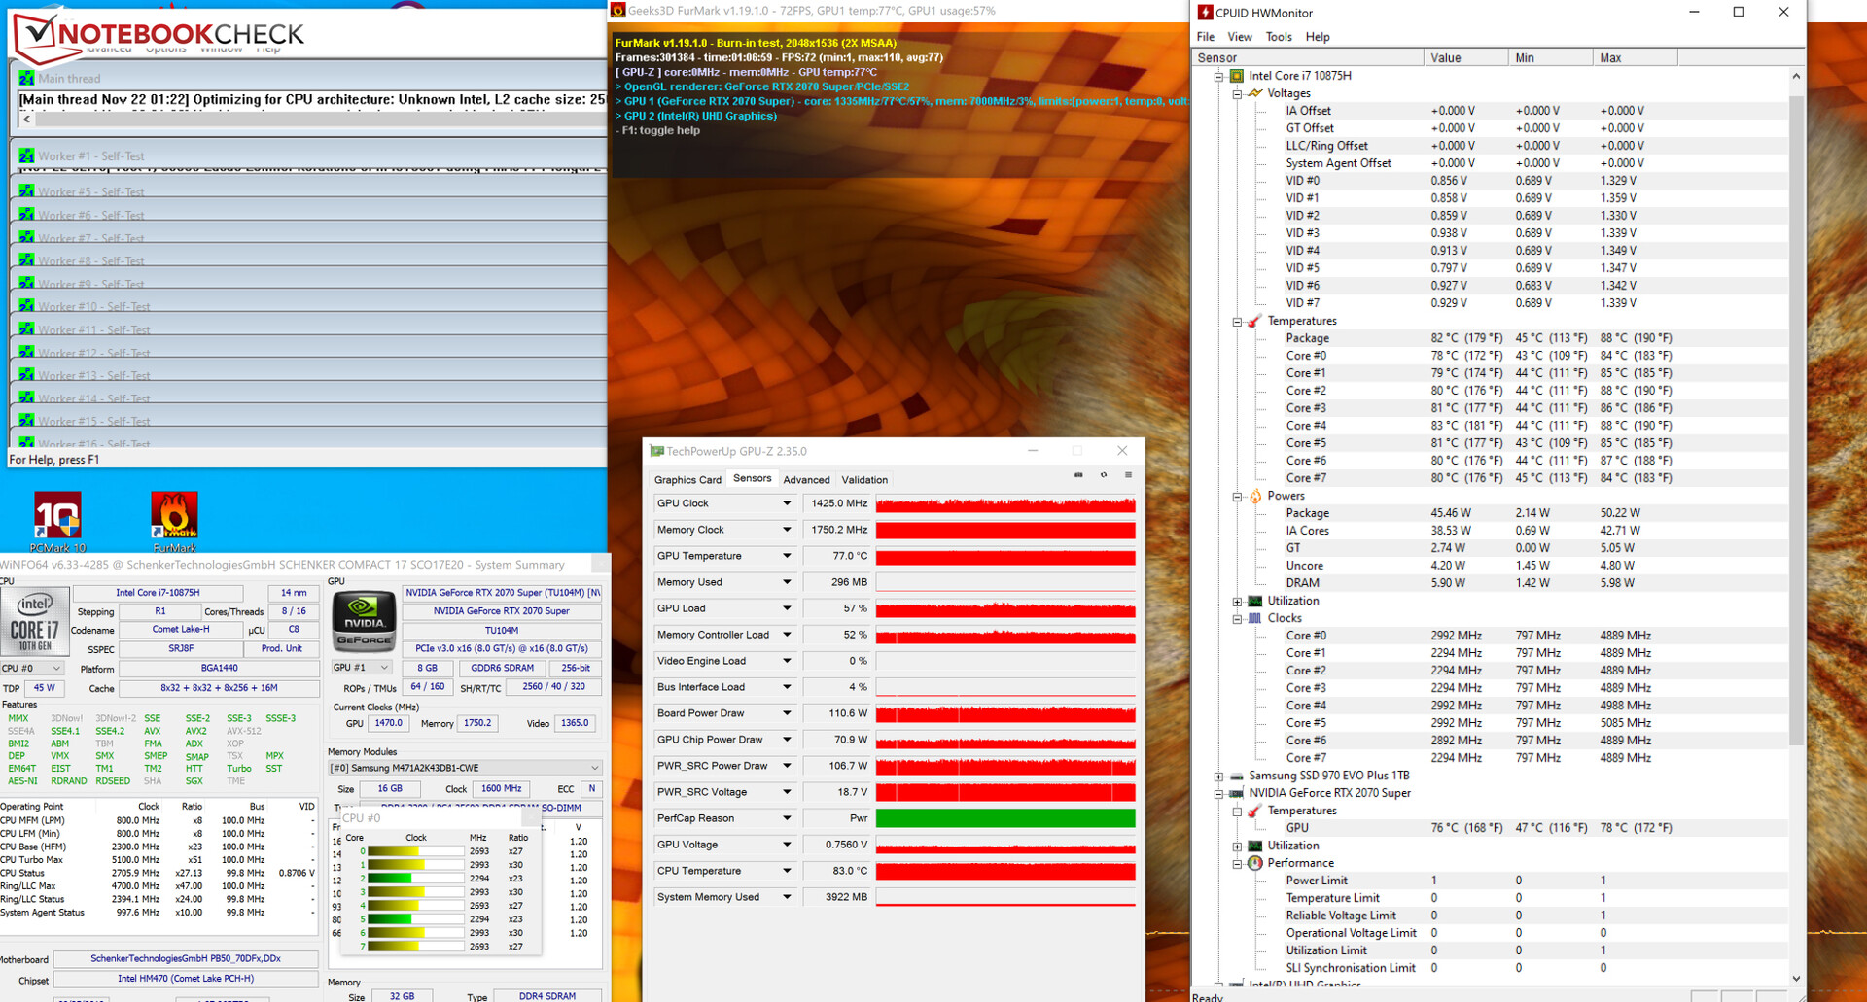The width and height of the screenshot is (1867, 1002).
Task: Click Samsung SSD 970 EVO Plus drive icon
Action: pyautogui.click(x=1237, y=776)
